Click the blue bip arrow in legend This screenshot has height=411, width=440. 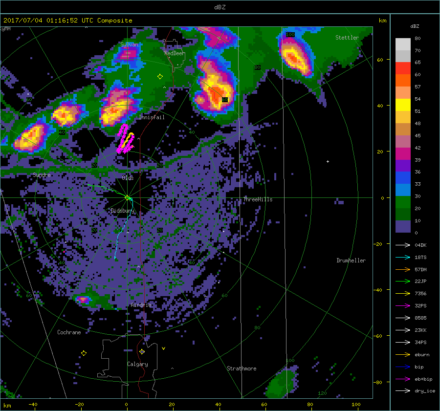[403, 367]
